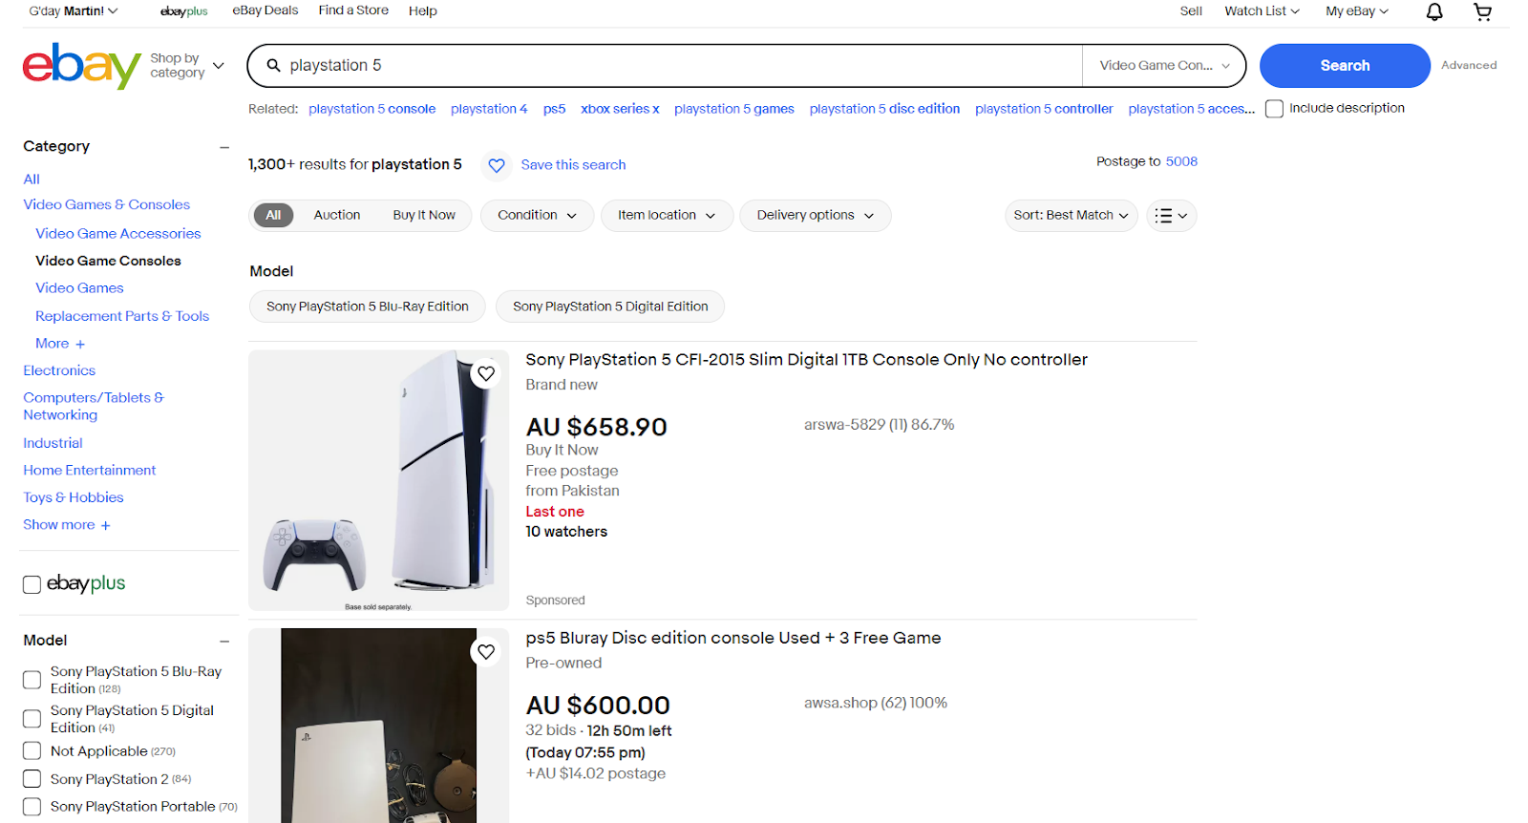The height and width of the screenshot is (823, 1528).
Task: Add ps5 Bluray Disc edition listing to watchlist
Action: coord(486,652)
